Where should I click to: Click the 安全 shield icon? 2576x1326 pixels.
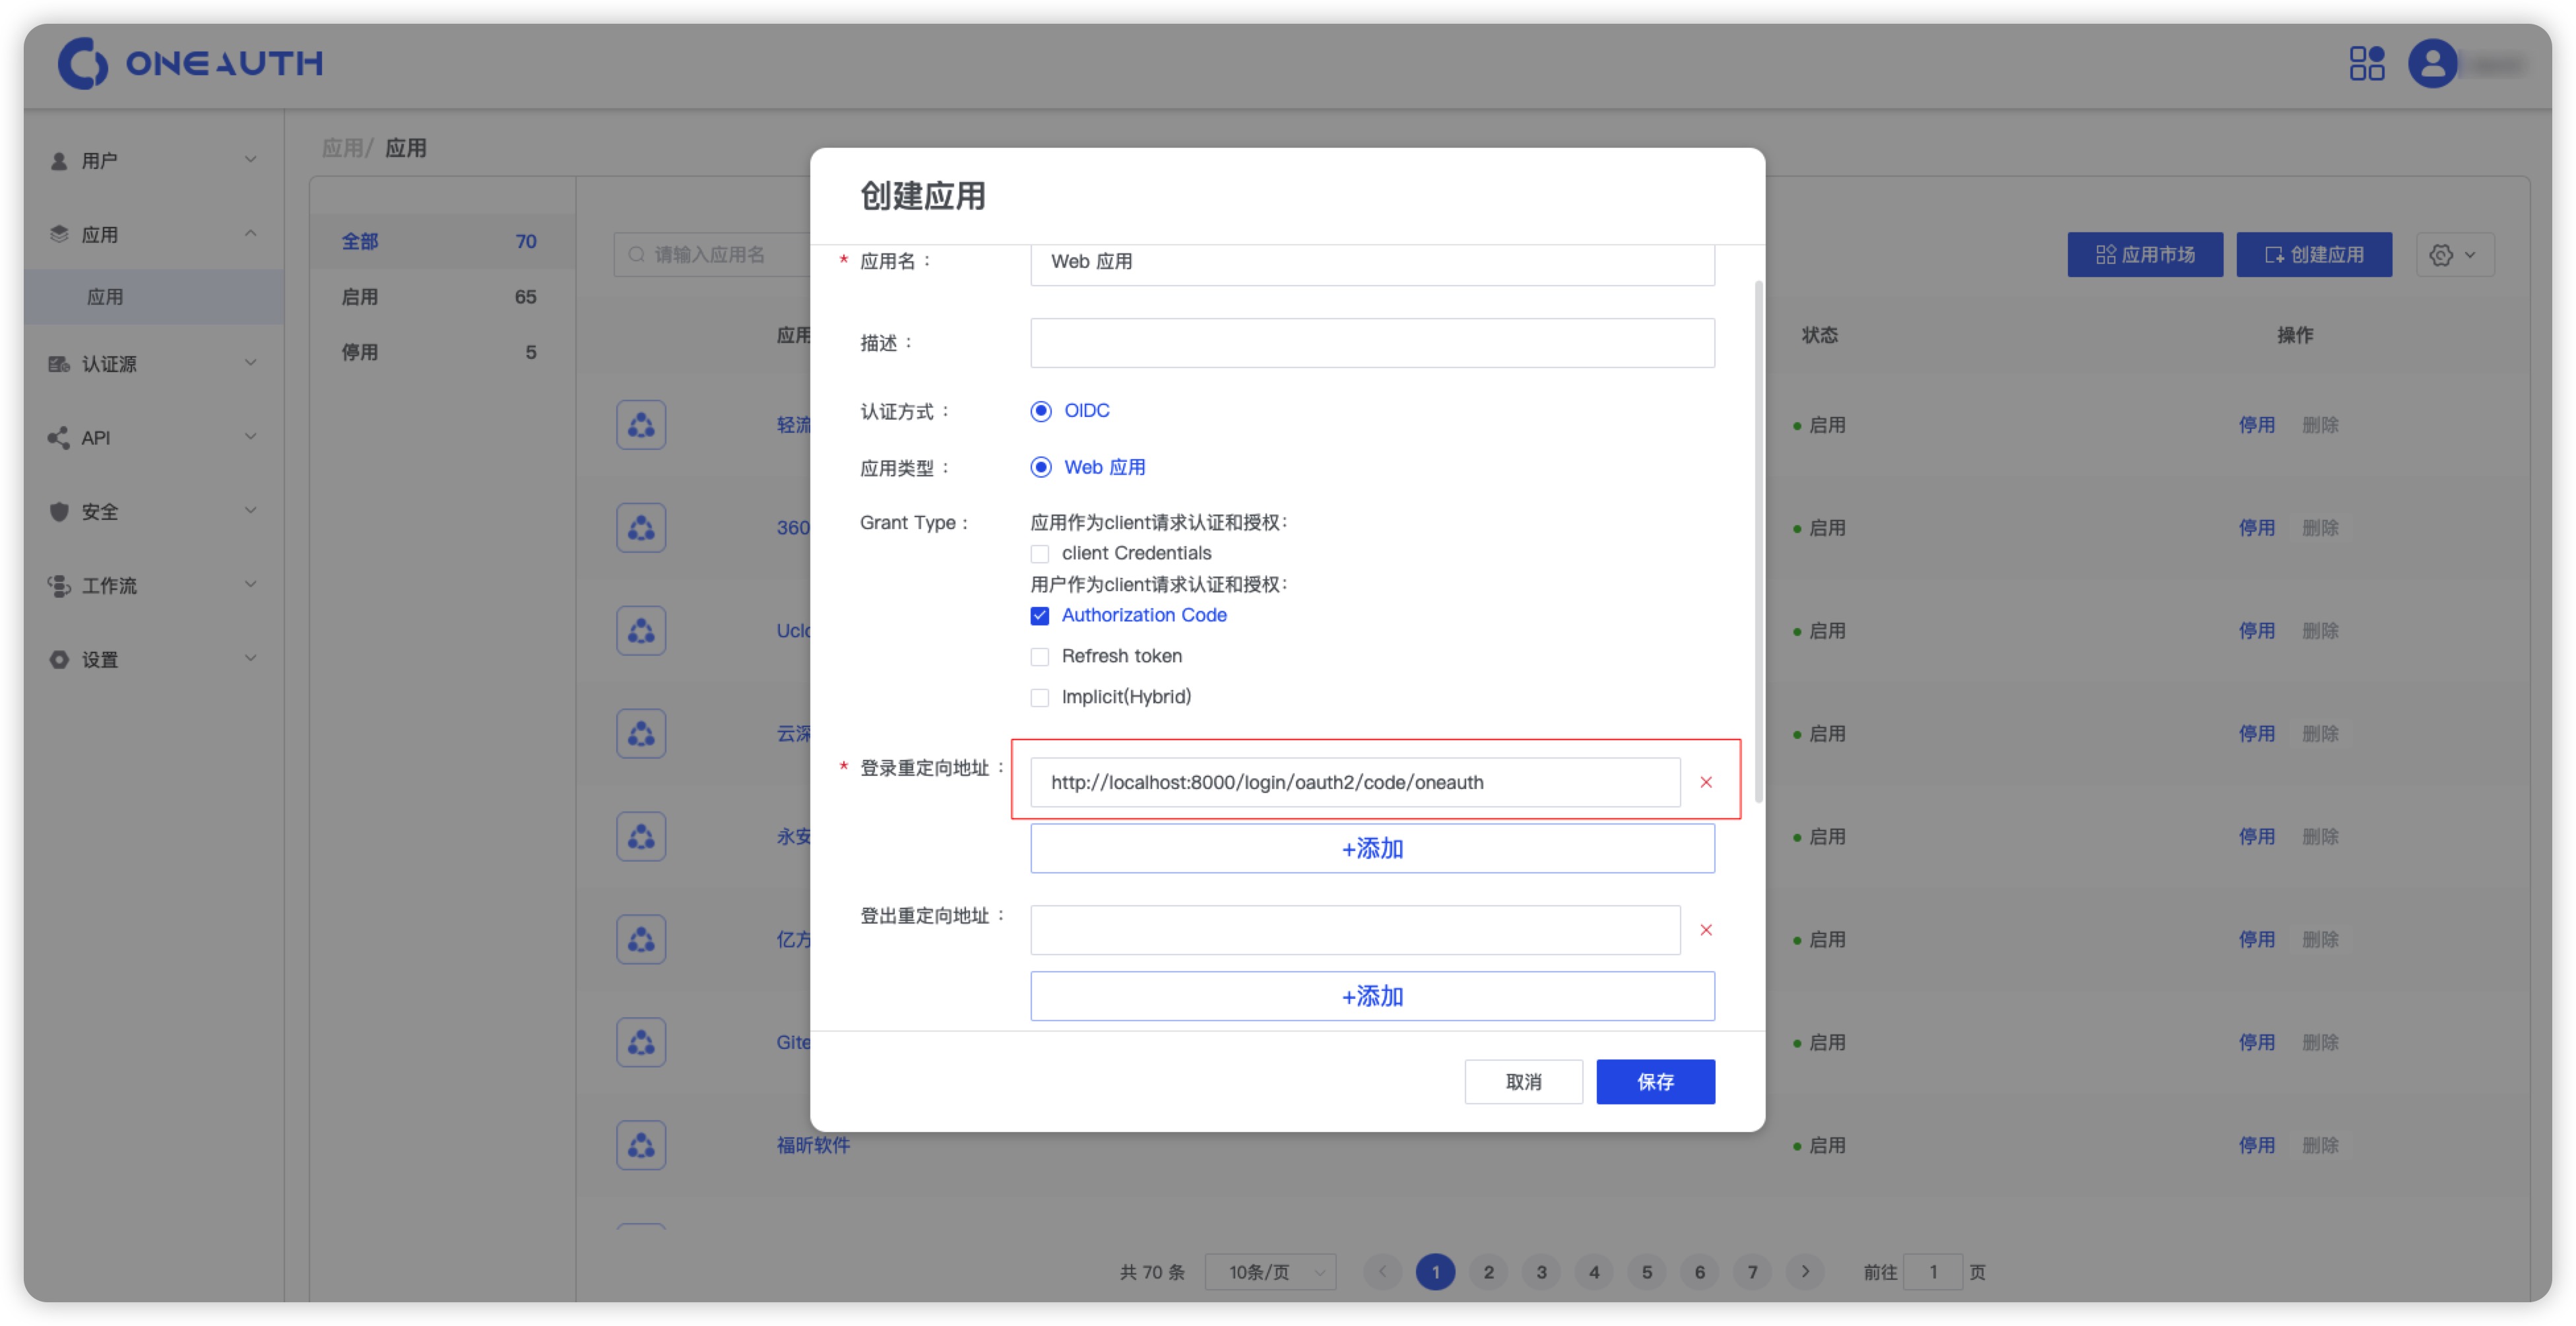coord(59,511)
